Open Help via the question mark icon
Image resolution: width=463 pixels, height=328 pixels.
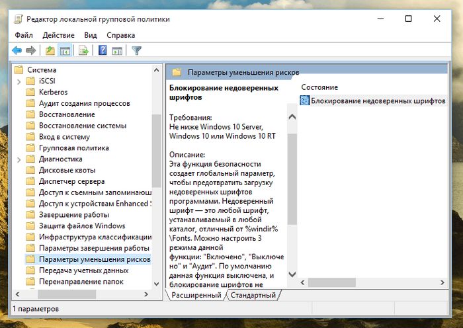(x=103, y=50)
